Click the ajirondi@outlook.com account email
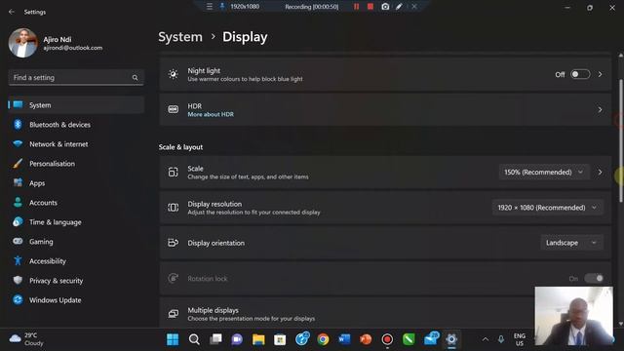Image resolution: width=624 pixels, height=351 pixels. point(73,48)
